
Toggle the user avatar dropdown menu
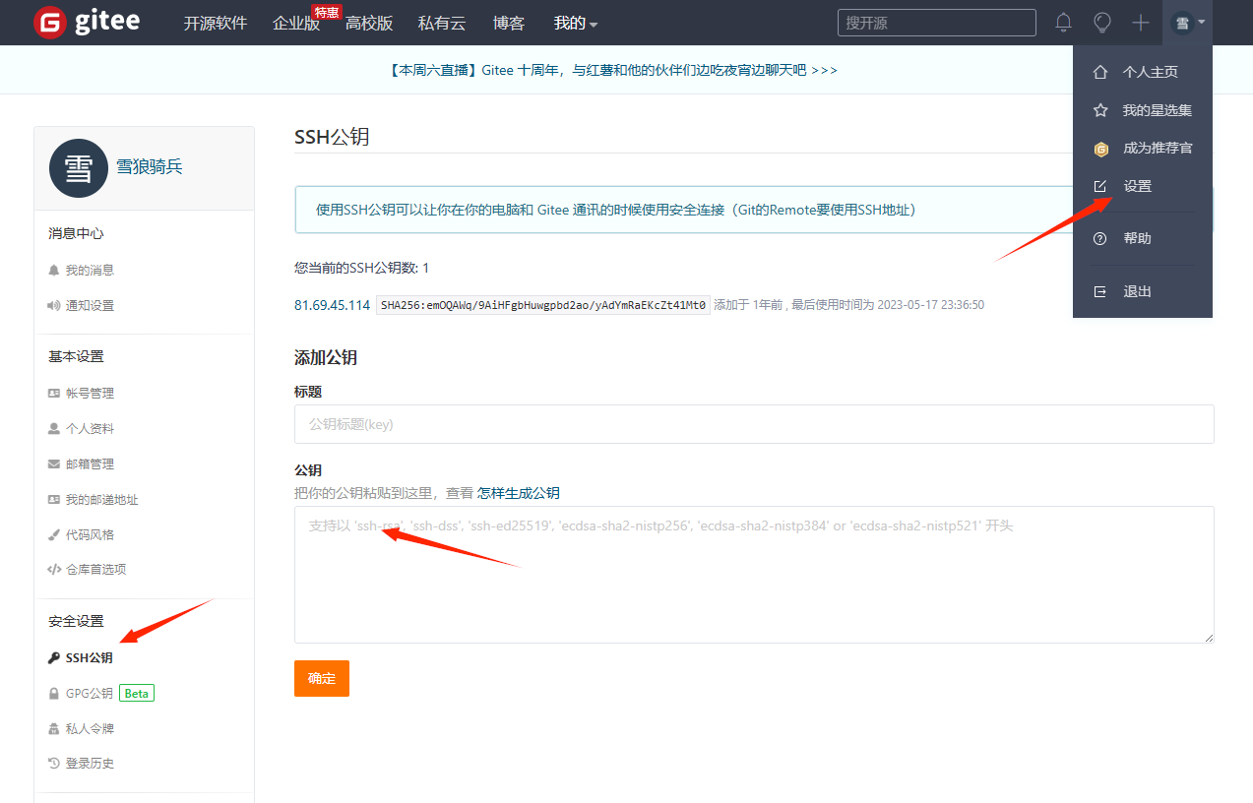click(x=1188, y=23)
